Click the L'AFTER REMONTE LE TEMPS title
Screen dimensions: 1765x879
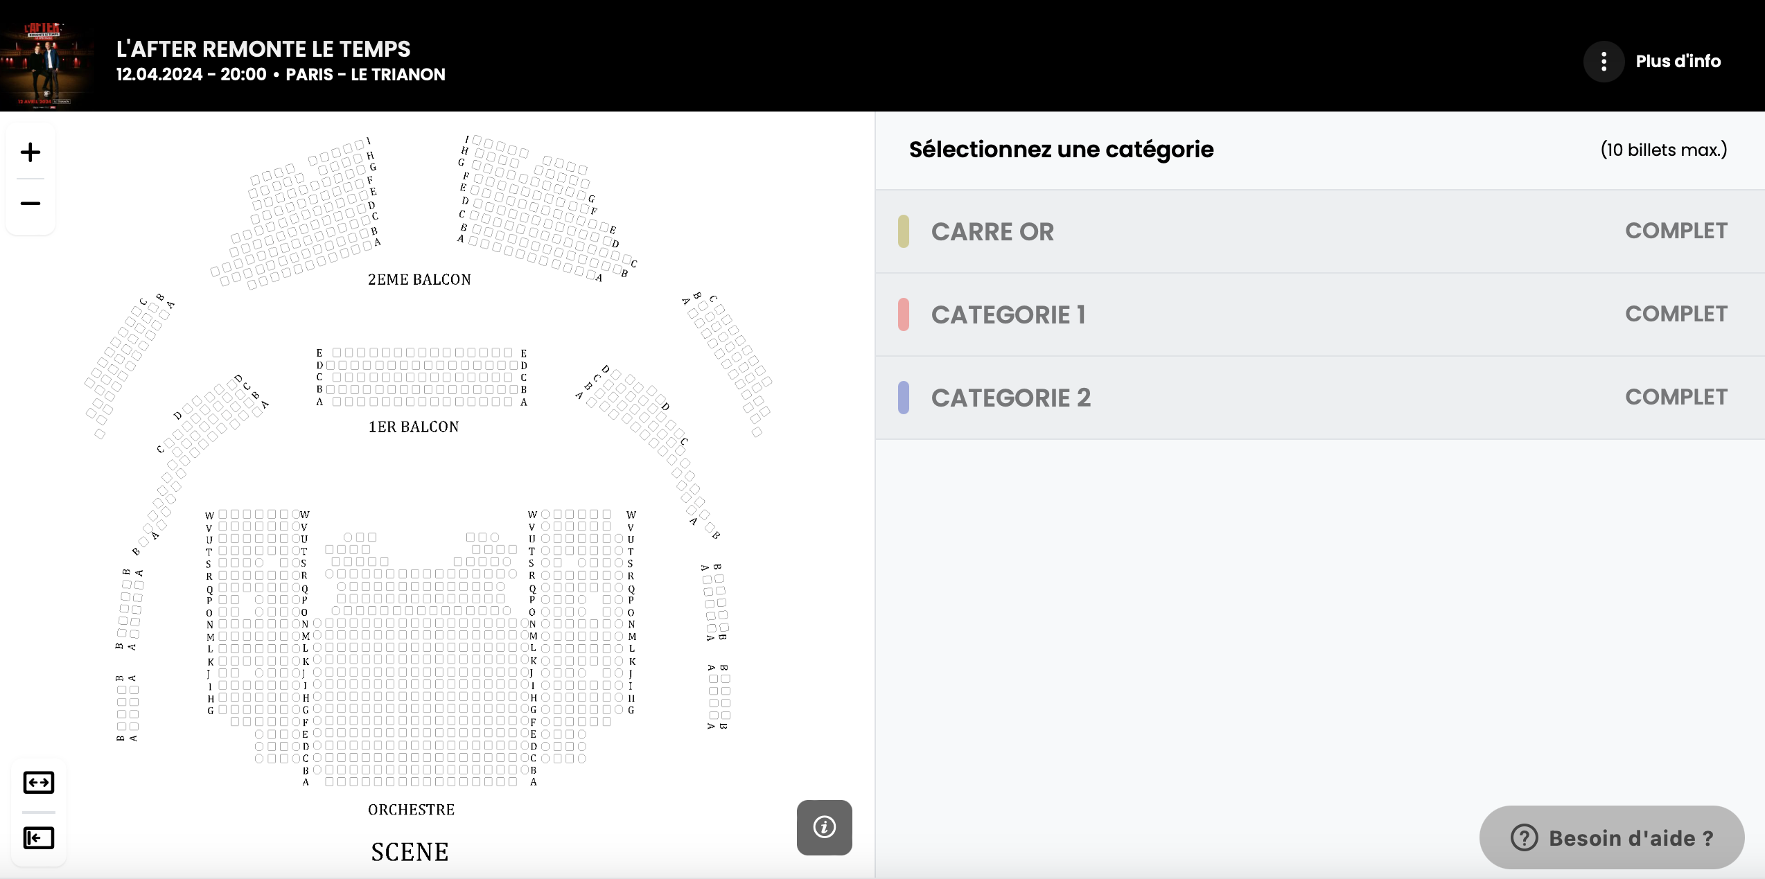tap(263, 49)
